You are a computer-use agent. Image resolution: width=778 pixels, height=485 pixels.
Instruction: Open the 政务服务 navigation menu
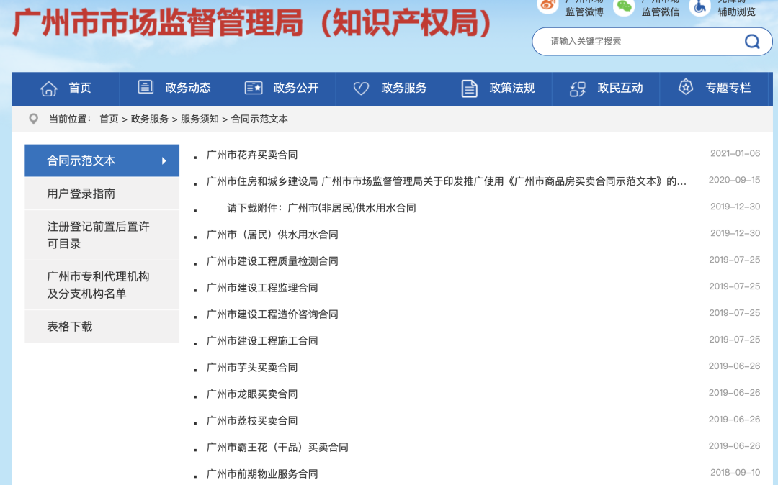pyautogui.click(x=390, y=89)
